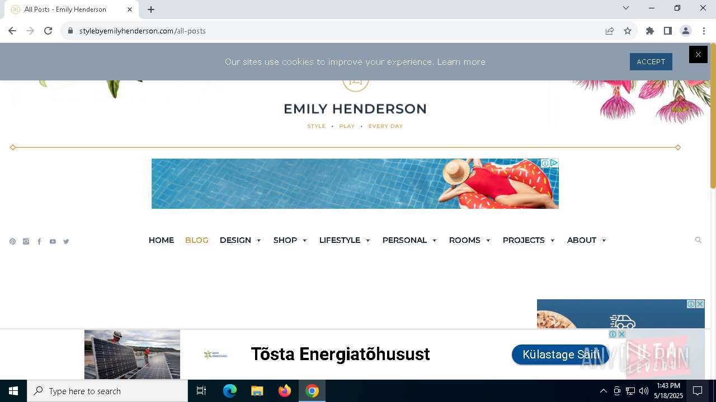Open a new browser tab
Screen dimensions: 716x402
(x=151, y=9)
